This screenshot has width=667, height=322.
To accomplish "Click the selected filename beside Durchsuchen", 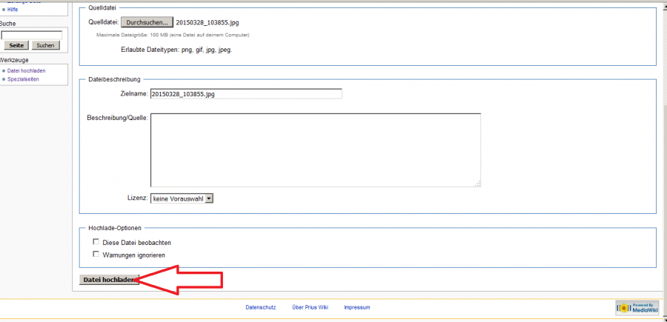I will 208,23.
